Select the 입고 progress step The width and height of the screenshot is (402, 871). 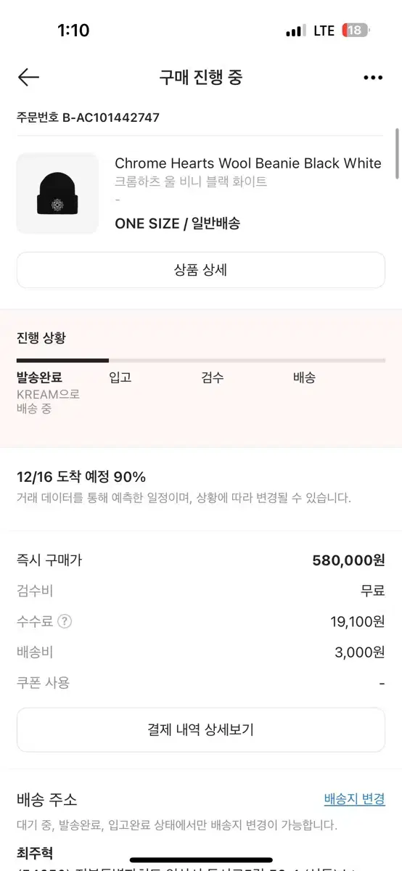120,377
